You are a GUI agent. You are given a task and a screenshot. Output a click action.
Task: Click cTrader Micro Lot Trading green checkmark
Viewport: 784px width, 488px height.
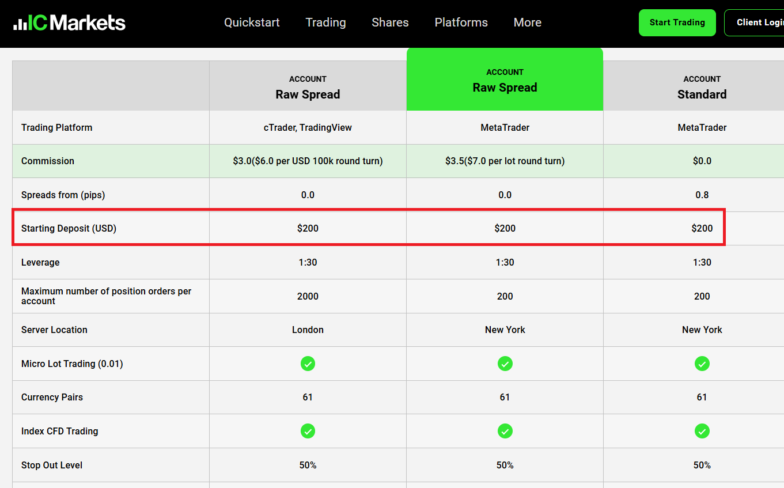pos(308,364)
